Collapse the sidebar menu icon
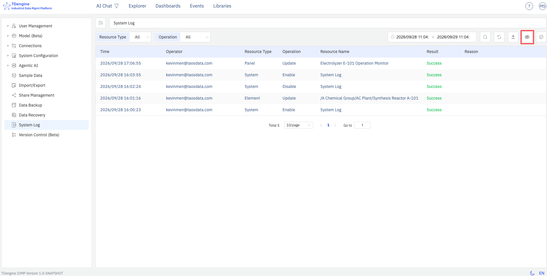 [x=100, y=23]
